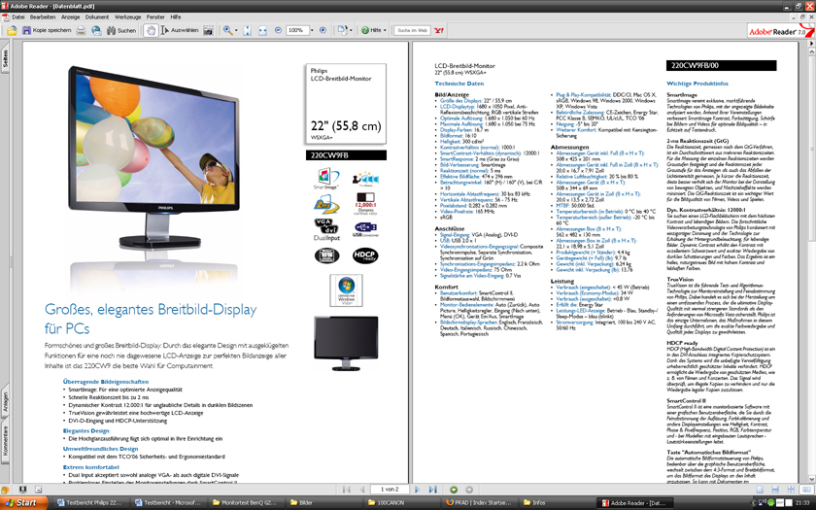The width and height of the screenshot is (816, 510).
Task: Select the Snapshot camera tool
Action: pyautogui.click(x=208, y=31)
